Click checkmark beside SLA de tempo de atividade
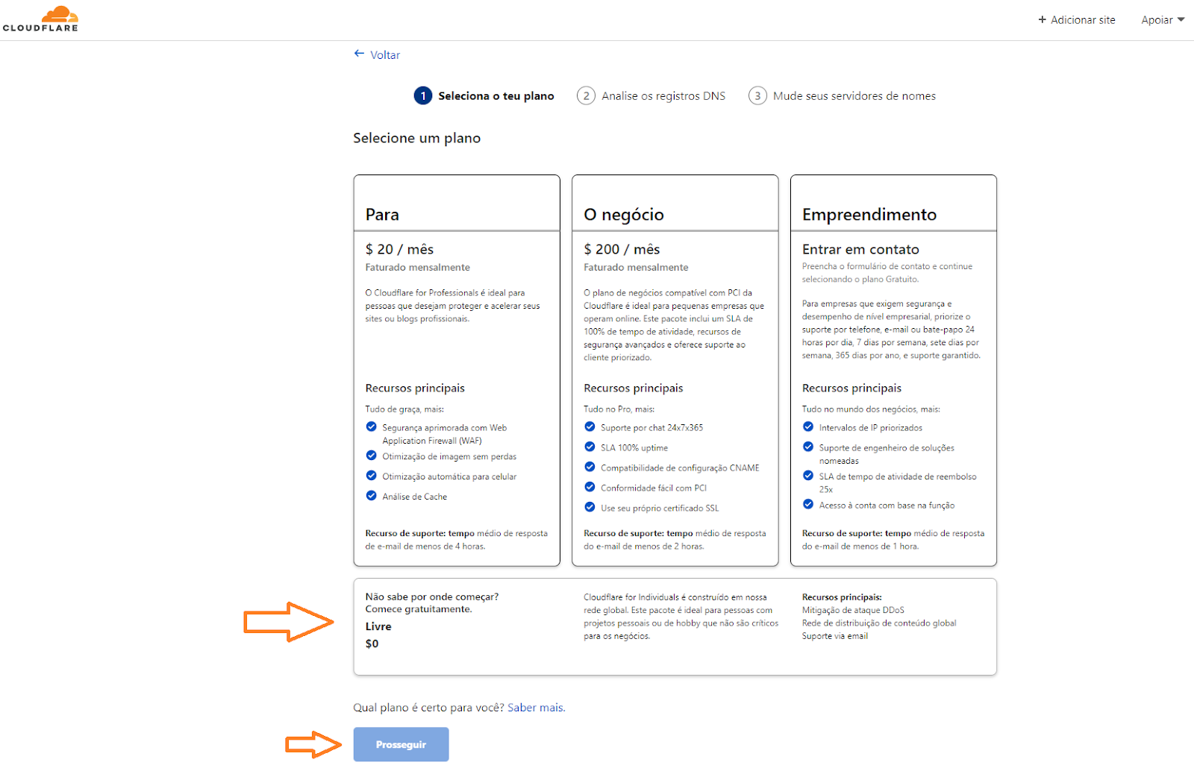The height and width of the screenshot is (771, 1194). pos(808,476)
